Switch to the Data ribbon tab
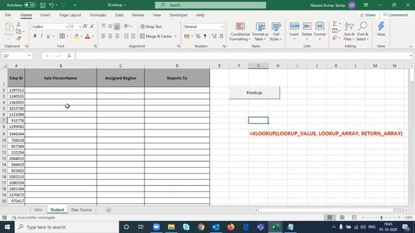This screenshot has height=233, width=415. point(119,15)
